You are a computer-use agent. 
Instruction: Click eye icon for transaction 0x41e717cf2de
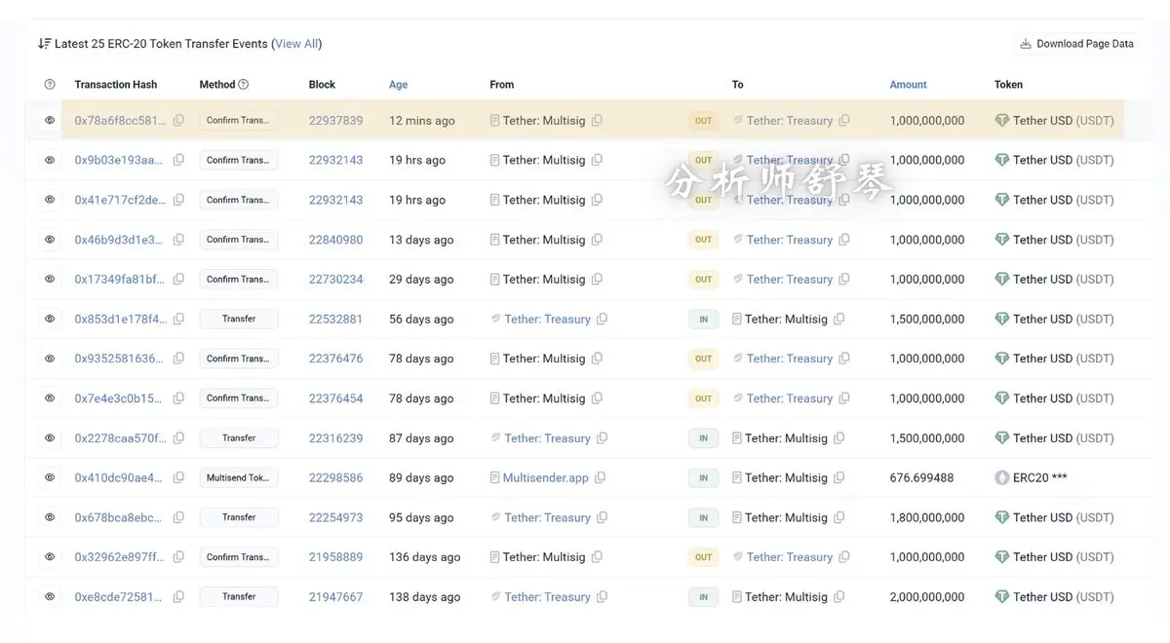coord(50,200)
